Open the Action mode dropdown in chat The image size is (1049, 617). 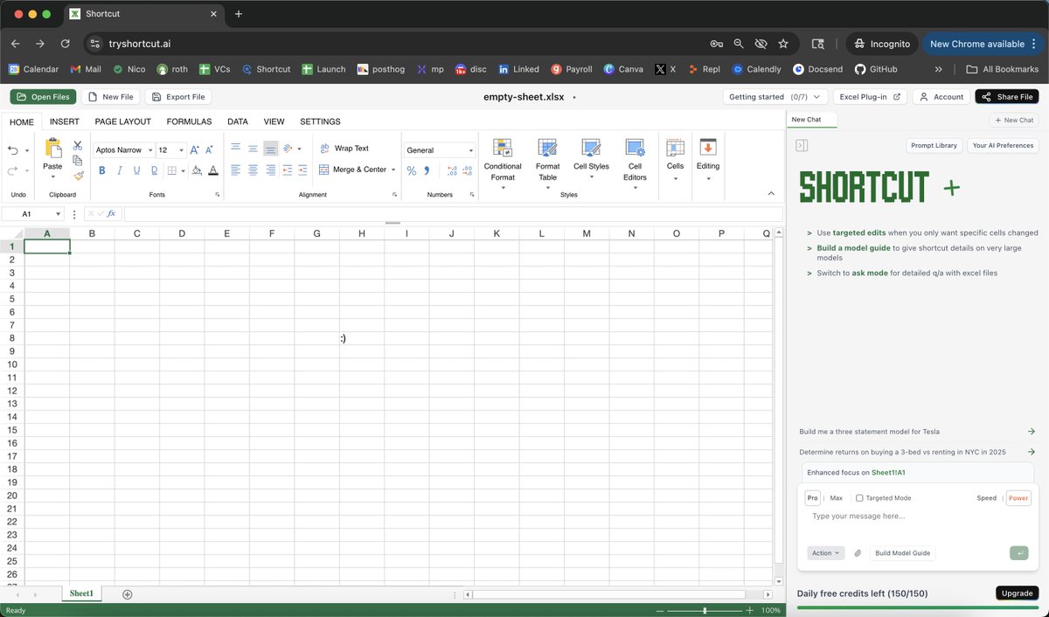point(826,553)
